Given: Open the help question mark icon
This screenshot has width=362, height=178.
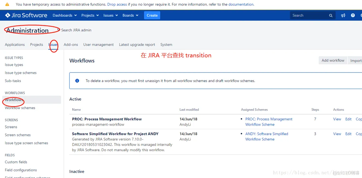Looking at the screenshot, I should 353,16.
